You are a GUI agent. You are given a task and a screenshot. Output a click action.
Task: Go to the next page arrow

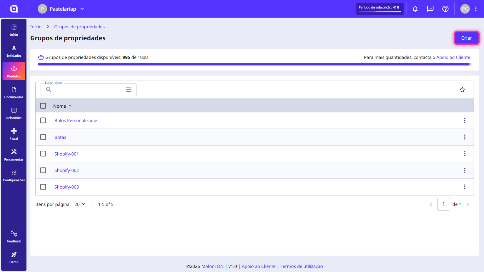468,204
